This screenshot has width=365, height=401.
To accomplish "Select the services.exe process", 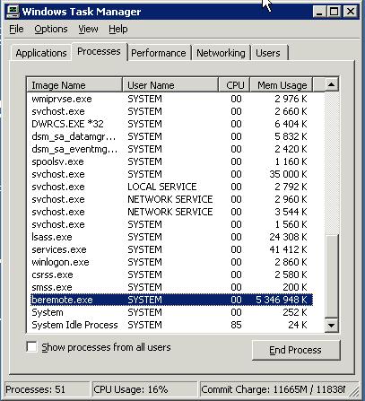I will 171,249.
